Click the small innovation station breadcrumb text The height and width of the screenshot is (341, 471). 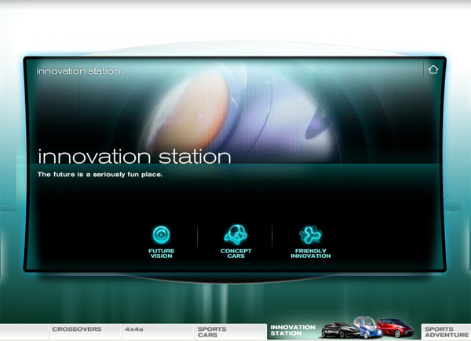click(78, 71)
